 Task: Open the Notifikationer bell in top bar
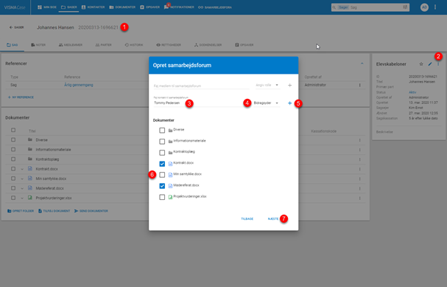coord(179,7)
